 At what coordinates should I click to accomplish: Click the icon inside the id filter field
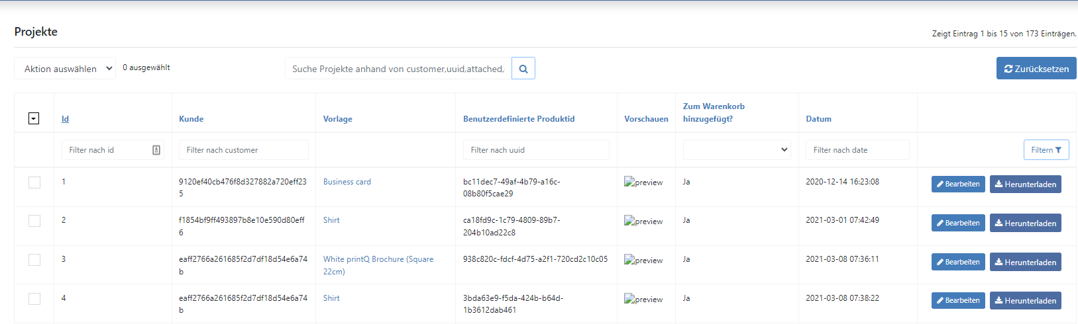pos(156,150)
